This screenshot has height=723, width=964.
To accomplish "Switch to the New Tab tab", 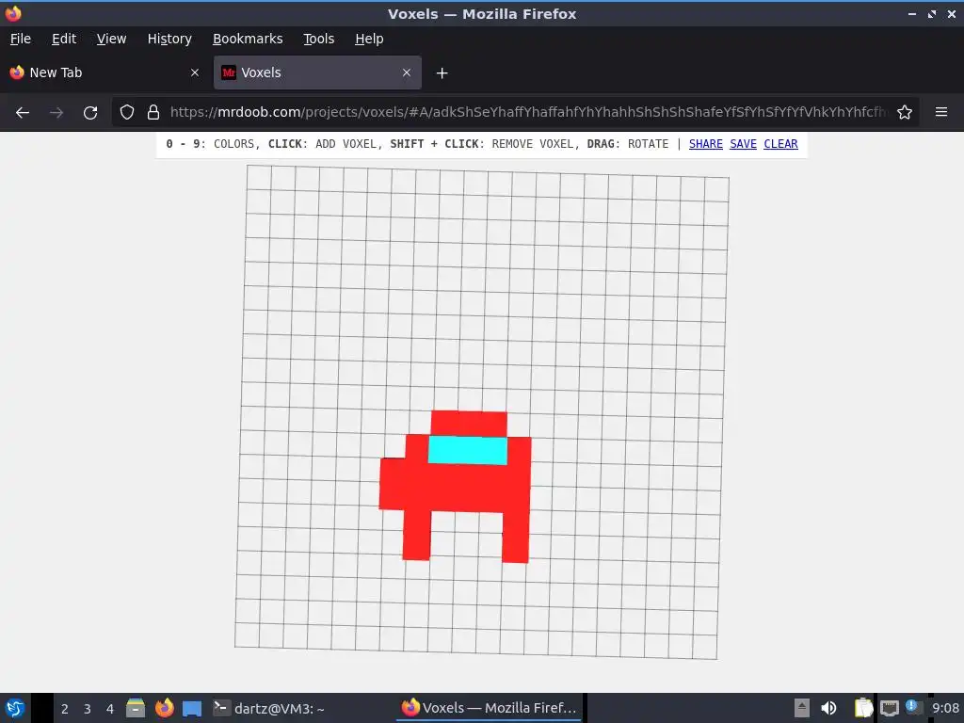I will [x=104, y=72].
